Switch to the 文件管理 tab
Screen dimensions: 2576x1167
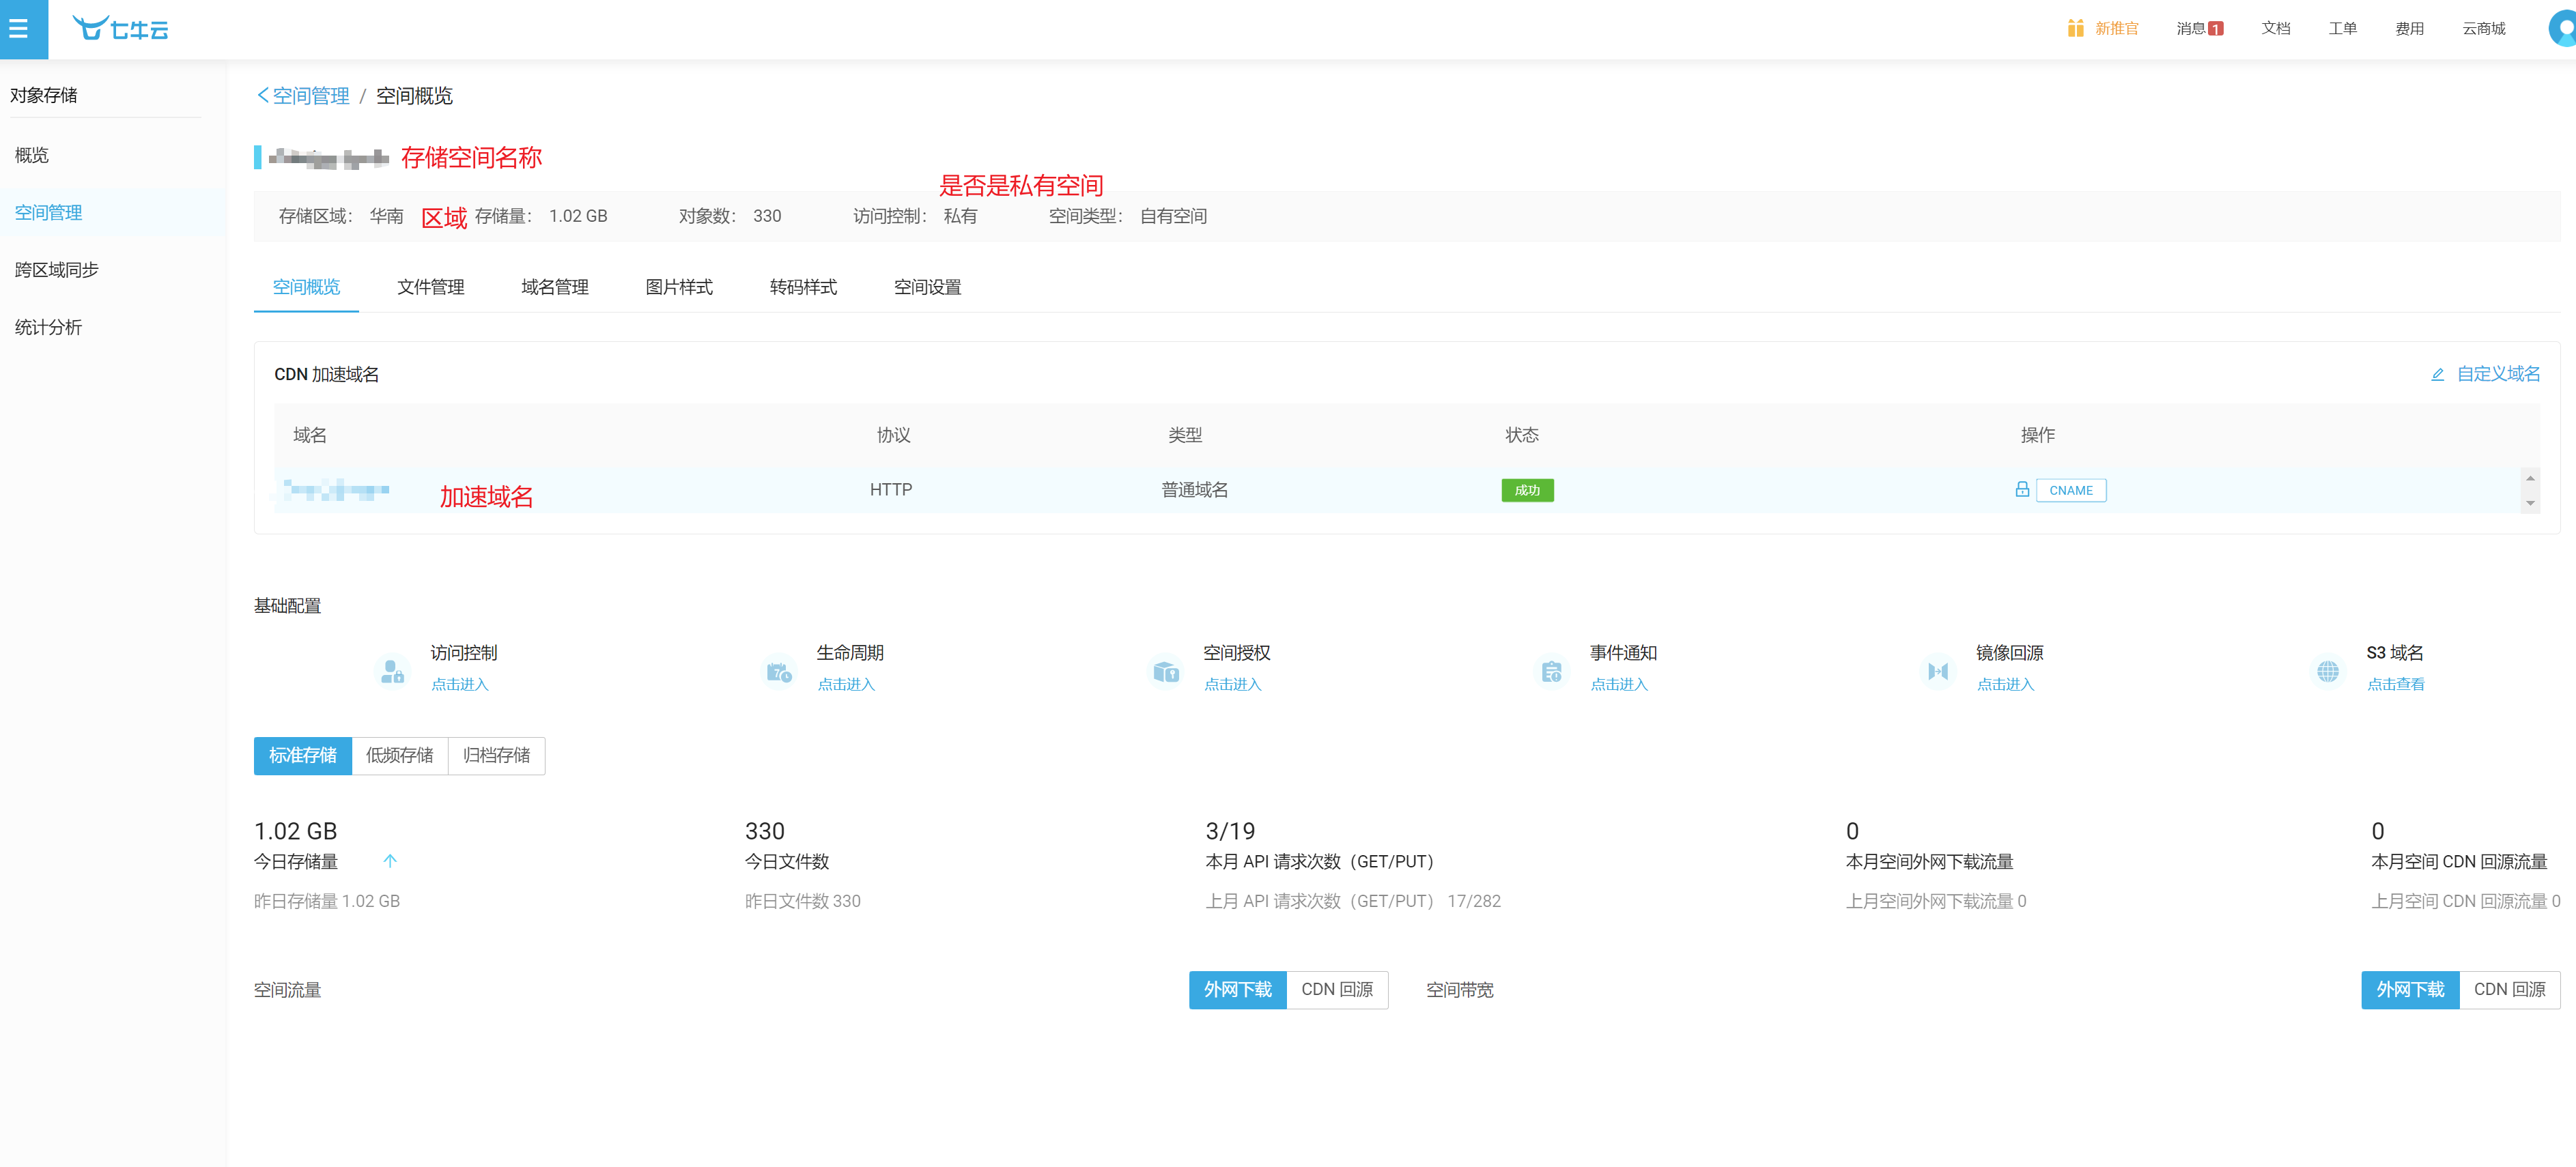point(430,288)
